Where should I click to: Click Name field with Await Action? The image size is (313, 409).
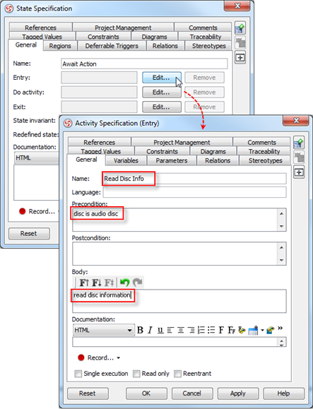tap(144, 64)
